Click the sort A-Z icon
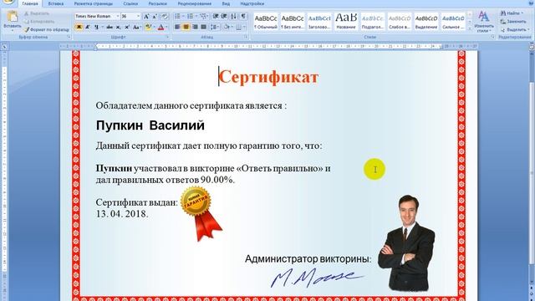535x301 pixels. [234, 16]
